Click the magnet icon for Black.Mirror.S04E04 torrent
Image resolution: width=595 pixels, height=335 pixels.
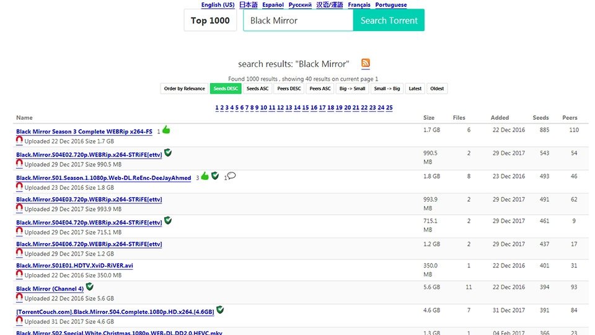[x=19, y=231]
